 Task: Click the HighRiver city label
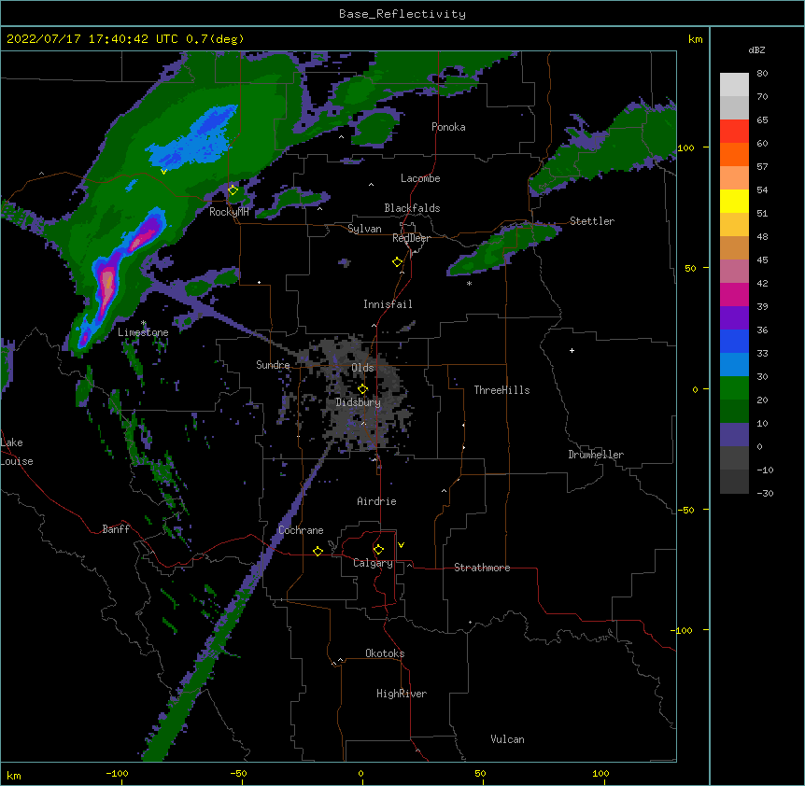402,694
